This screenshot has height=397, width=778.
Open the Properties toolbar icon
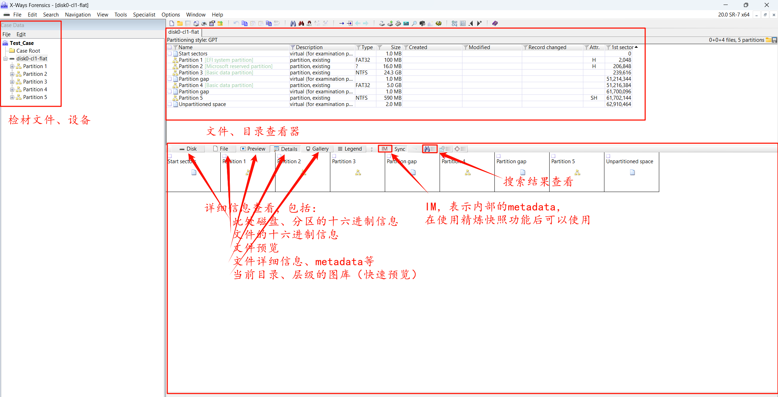[212, 24]
